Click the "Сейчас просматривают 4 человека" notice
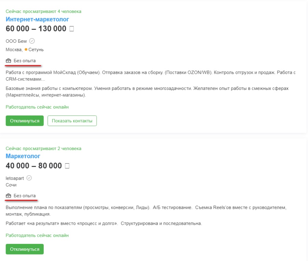This screenshot has width=308, height=261. tap(43, 11)
